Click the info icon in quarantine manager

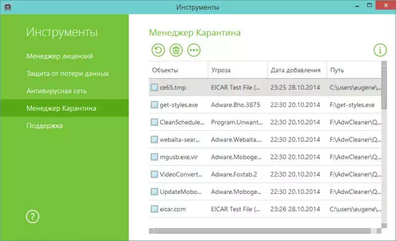pos(380,50)
